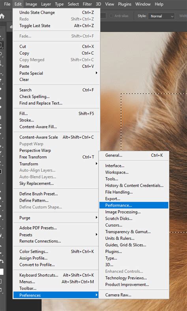The height and width of the screenshot is (311, 187).
Task: Choose Adobe PDF Presets...
Action: point(56,228)
